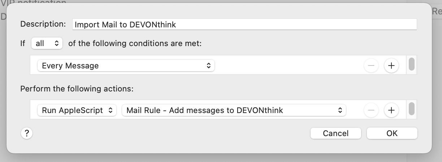
Task: Choose a script from Mail Rule dropdown
Action: click(x=234, y=110)
